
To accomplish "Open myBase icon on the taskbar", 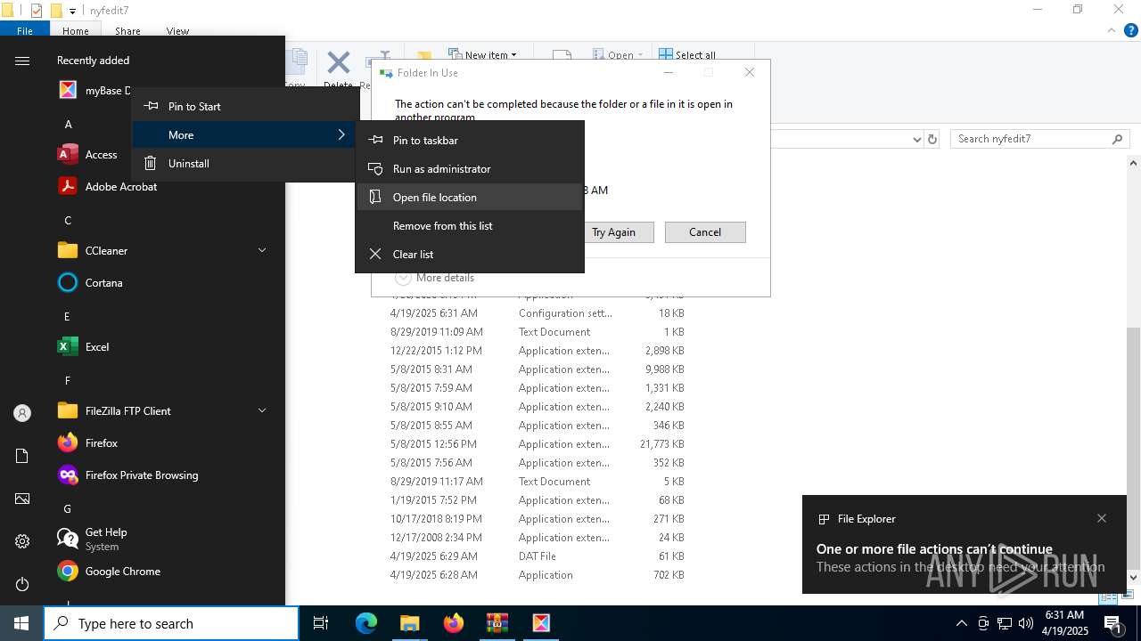I will pyautogui.click(x=541, y=623).
